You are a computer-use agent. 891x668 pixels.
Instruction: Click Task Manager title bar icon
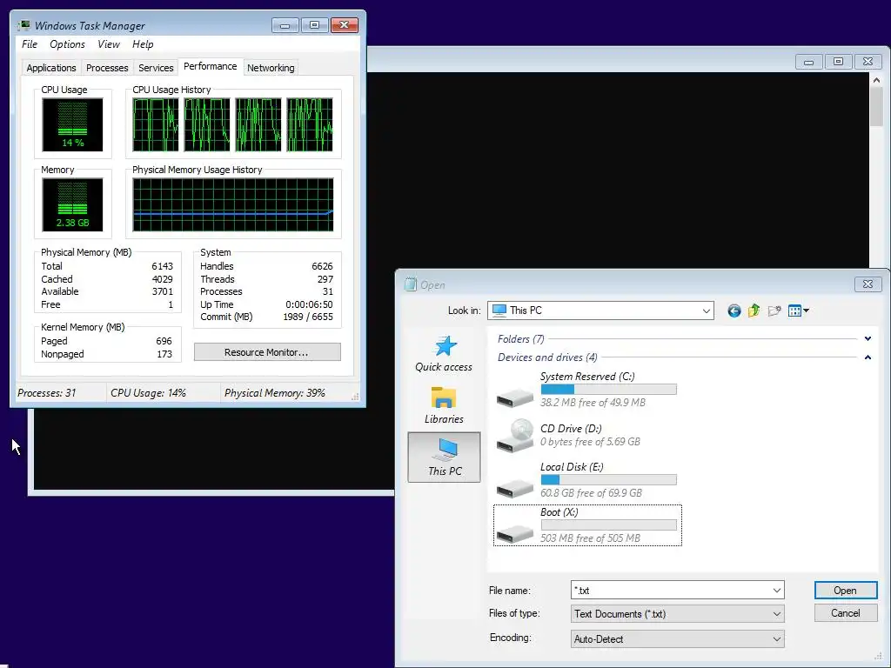[23, 25]
